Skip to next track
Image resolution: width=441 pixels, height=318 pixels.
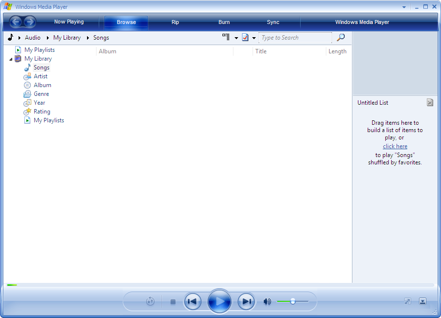pos(246,301)
